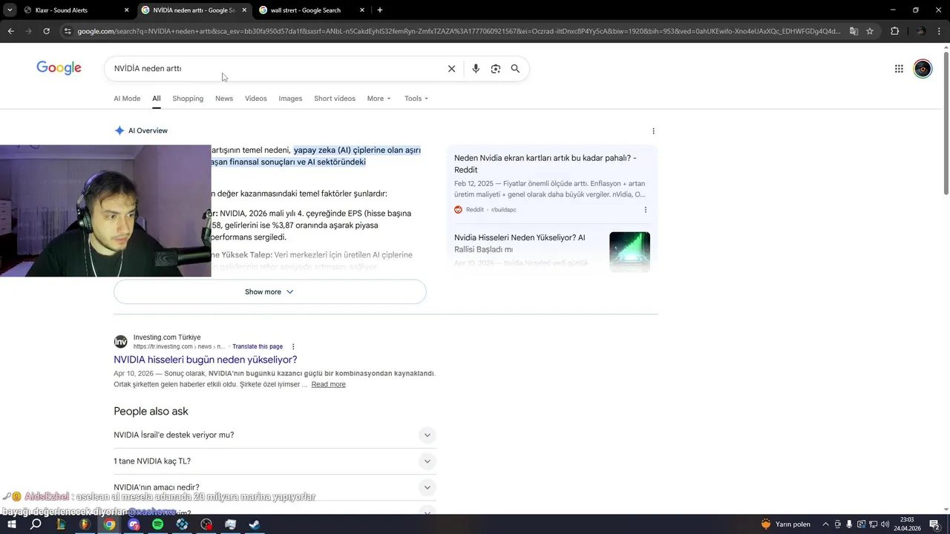Reload the current page
The width and height of the screenshot is (950, 534).
[46, 31]
